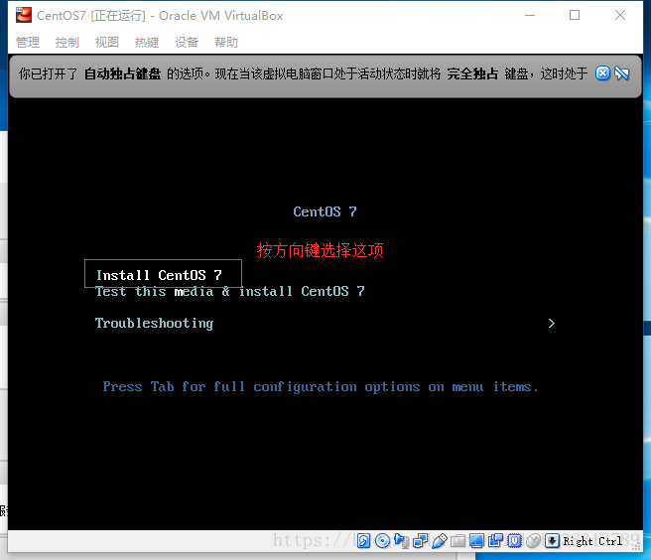Screen dimensions: 651x560
Task: Open the 控制 menu
Action: tap(67, 42)
